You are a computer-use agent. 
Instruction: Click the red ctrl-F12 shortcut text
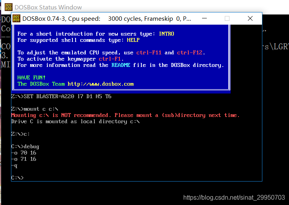(190, 53)
